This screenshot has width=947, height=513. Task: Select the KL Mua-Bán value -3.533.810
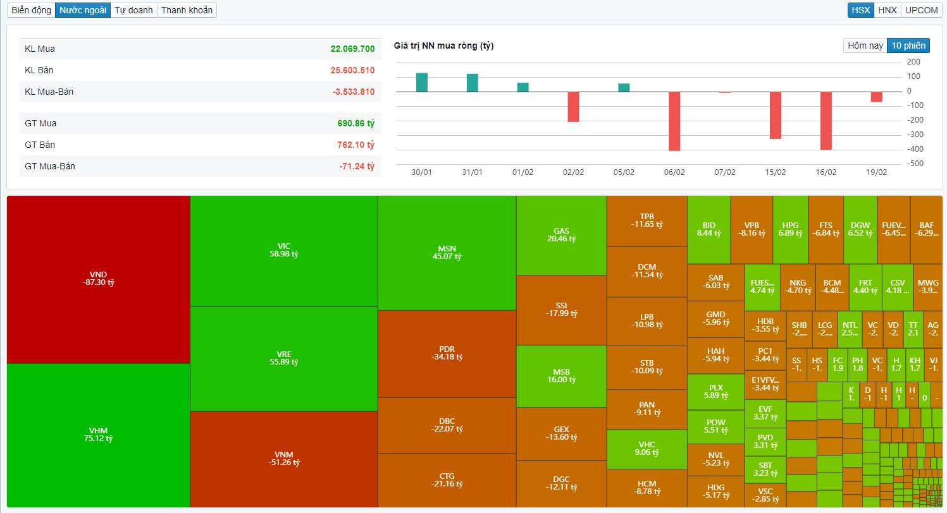point(354,92)
